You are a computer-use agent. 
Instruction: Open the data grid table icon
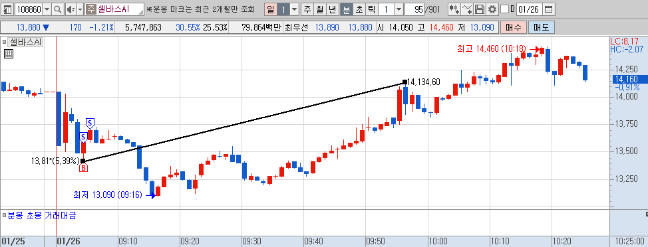[x=9, y=53]
